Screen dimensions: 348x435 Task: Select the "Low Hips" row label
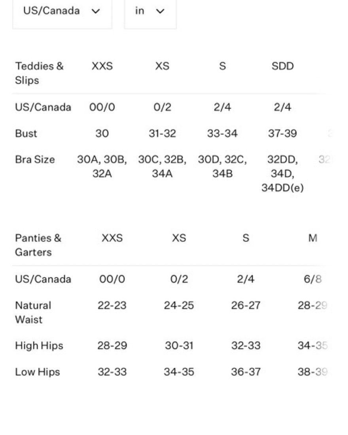(x=37, y=372)
